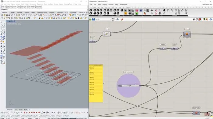Viewport: 213px width, 119px height.
Task: Click pink Colour Swatch icon in Grasshopper
Action: pyautogui.click(x=137, y=10)
